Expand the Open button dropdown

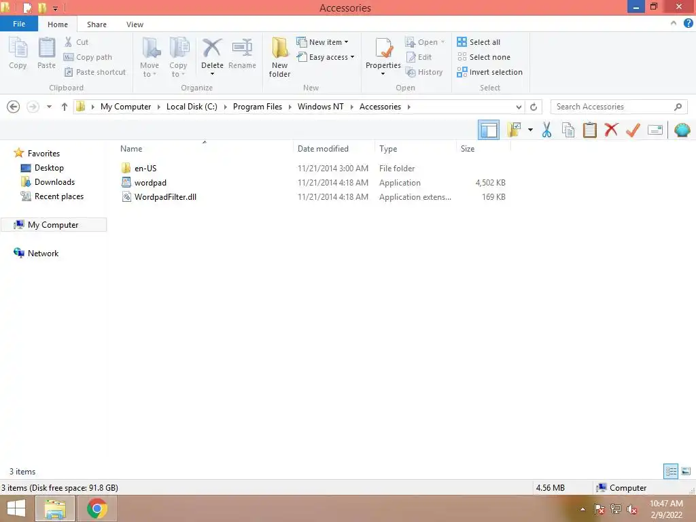442,42
